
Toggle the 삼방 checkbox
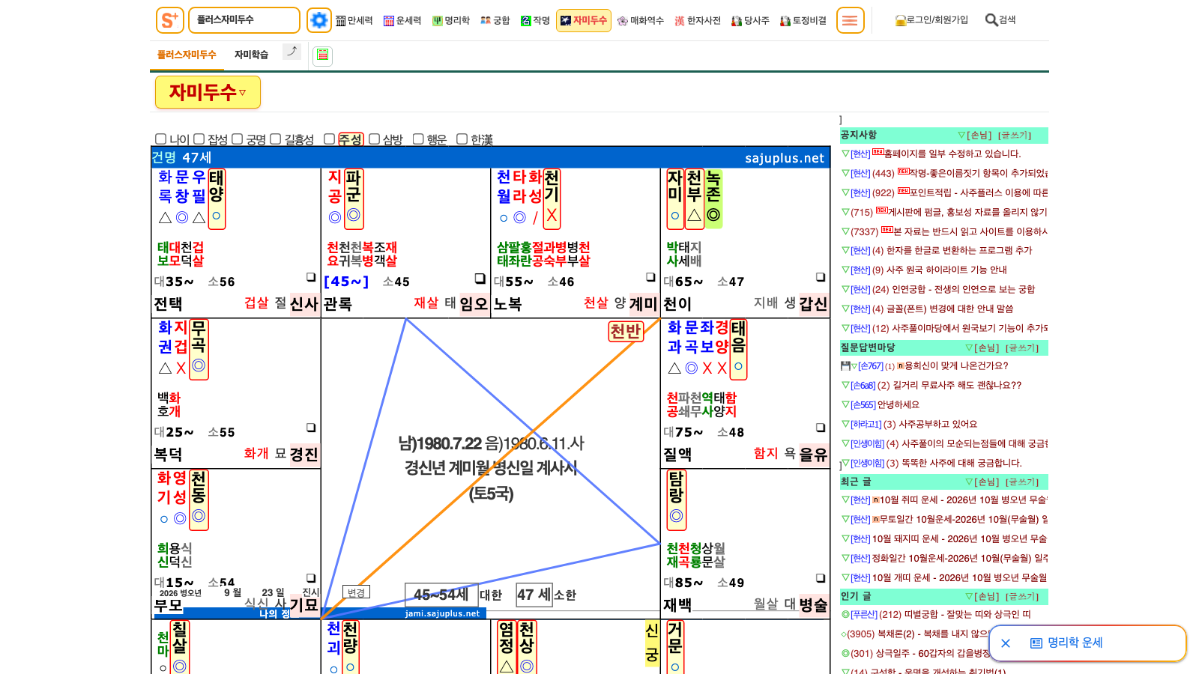(374, 139)
